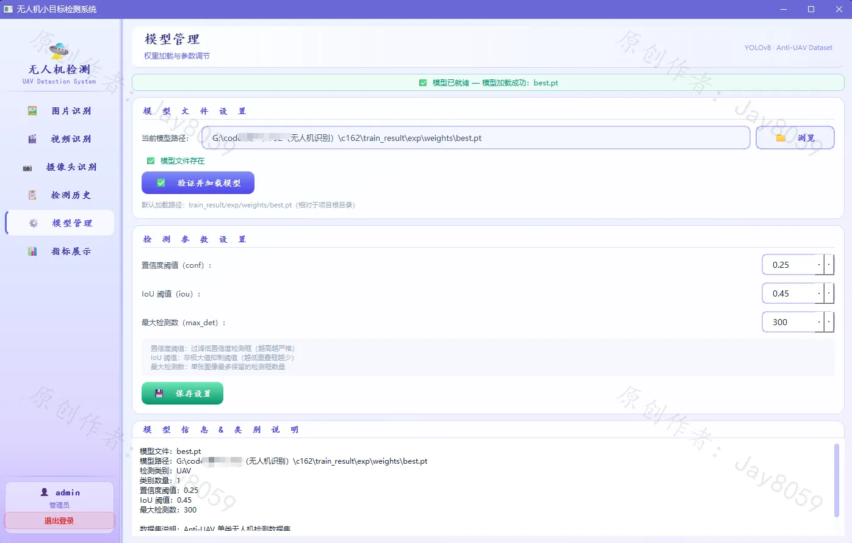Screen dimensions: 852x543
Task: Select the camera icon for 摄像头识别
Action: 27,168
